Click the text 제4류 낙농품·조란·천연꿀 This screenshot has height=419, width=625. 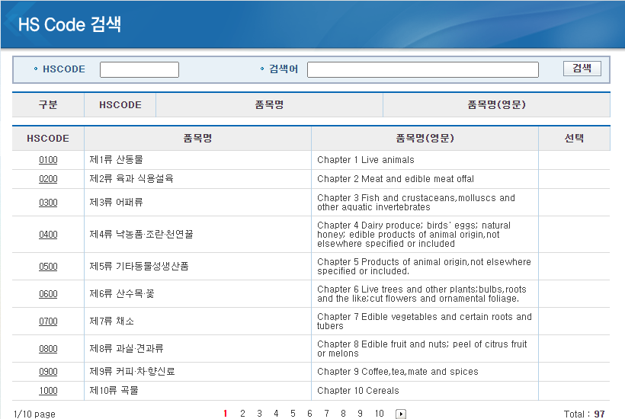click(141, 234)
